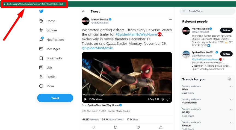Open tweet options three-dot menu
Viewport: 236px width, 130px height.
170,20
